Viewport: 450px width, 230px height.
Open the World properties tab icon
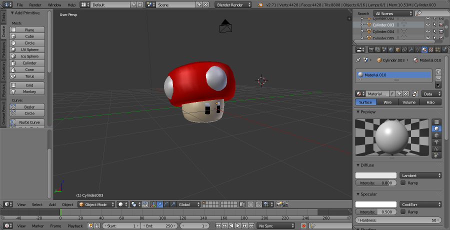[391, 49]
